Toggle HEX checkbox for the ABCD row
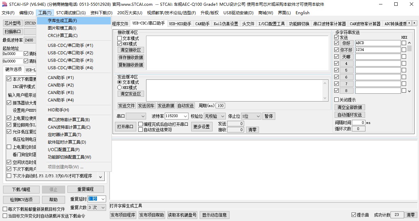Screen dimensions: 419x221 [404, 43]
